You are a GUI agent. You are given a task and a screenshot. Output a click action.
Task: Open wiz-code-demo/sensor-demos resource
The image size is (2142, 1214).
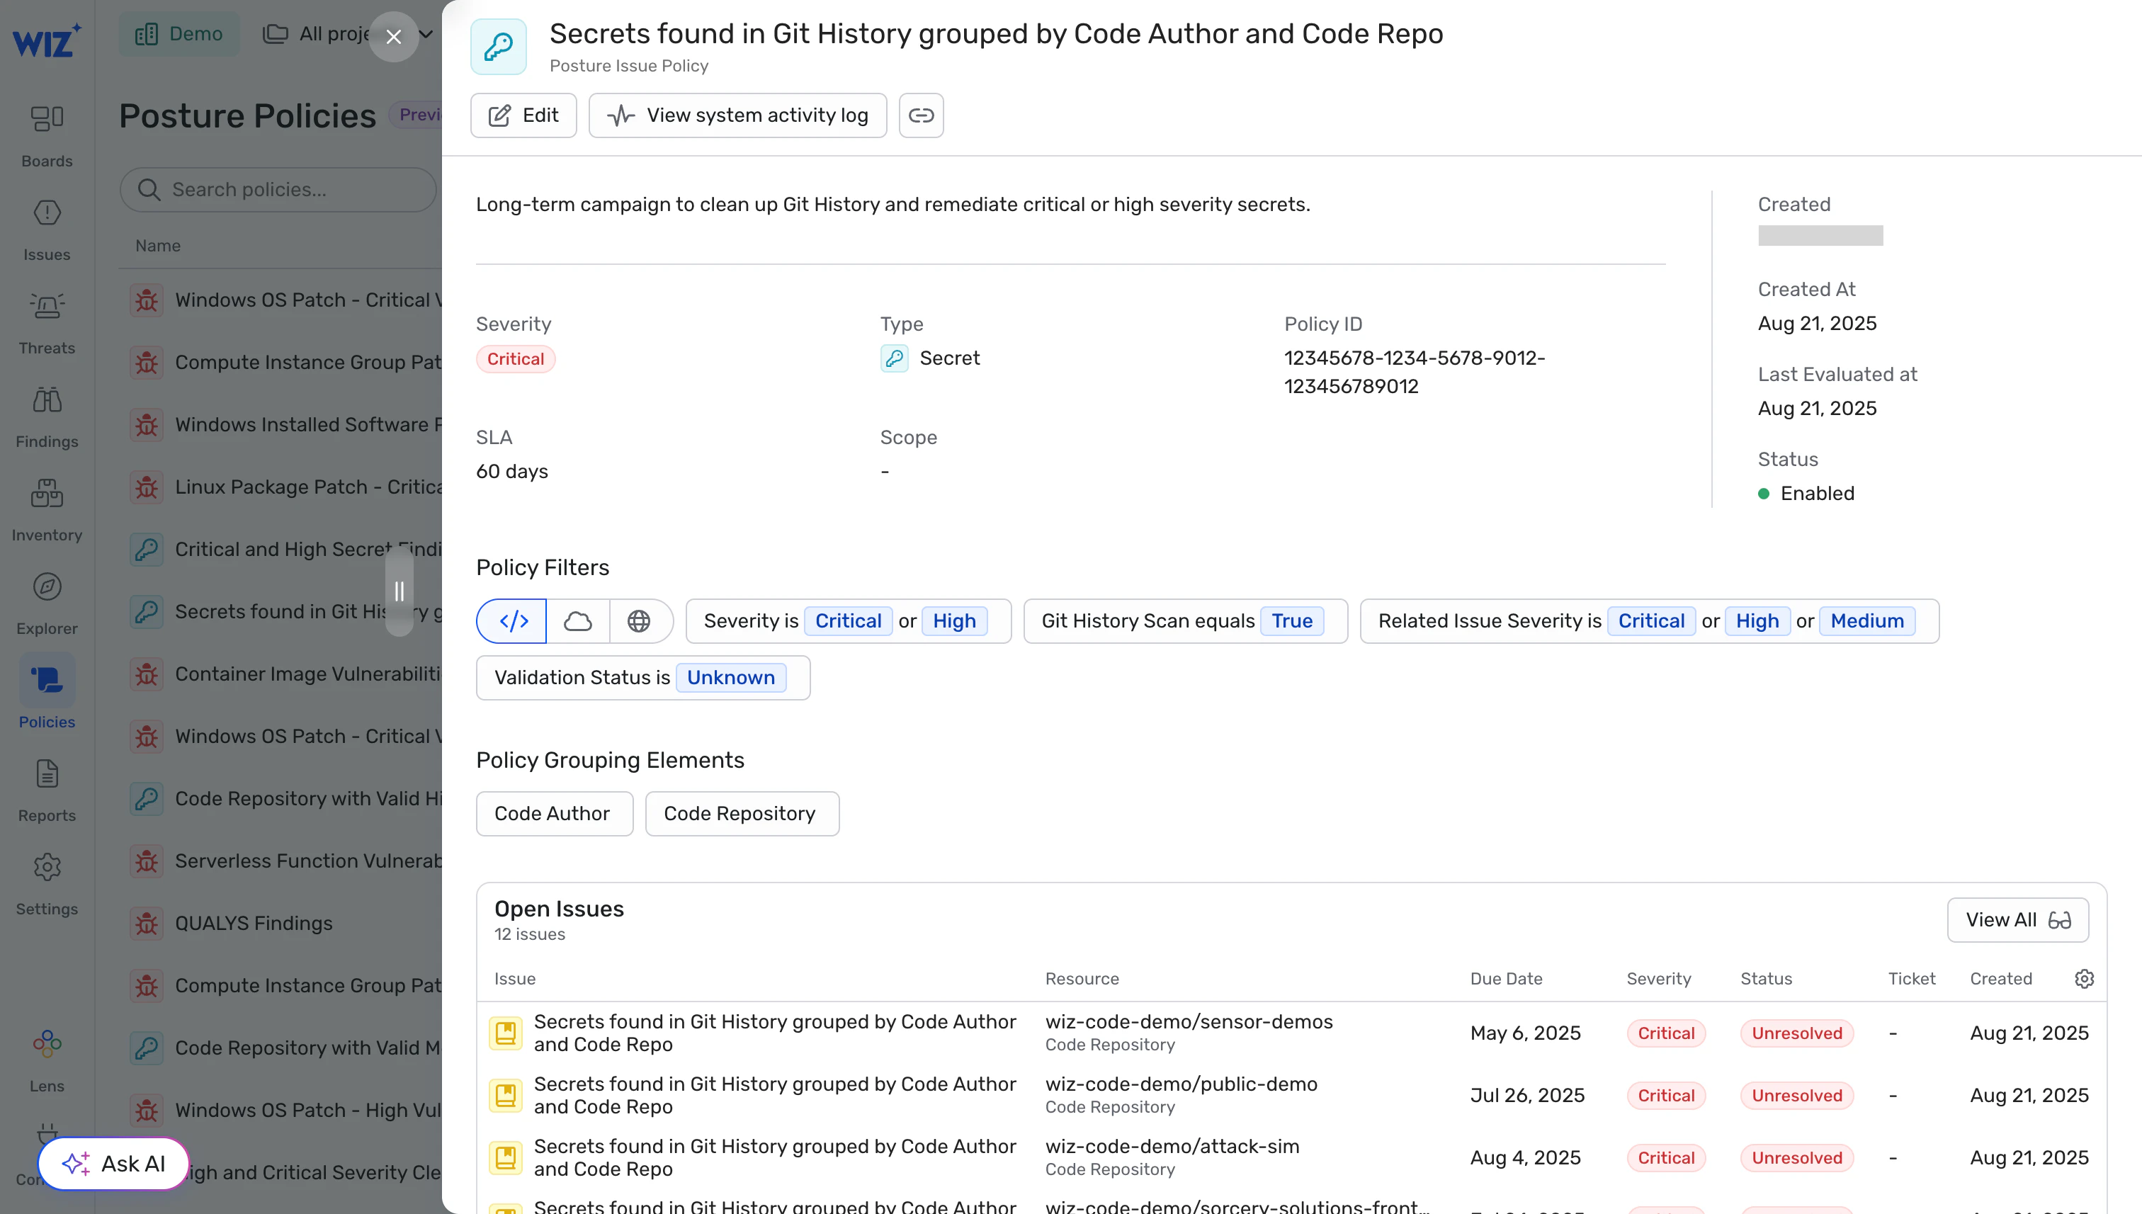click(x=1189, y=1021)
